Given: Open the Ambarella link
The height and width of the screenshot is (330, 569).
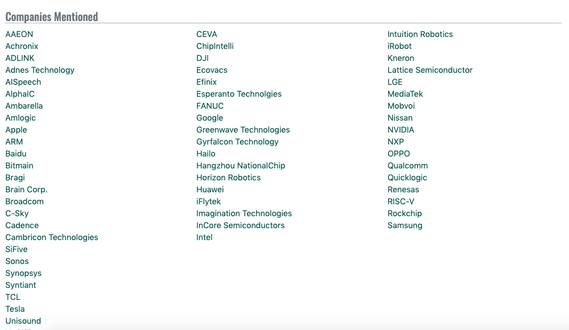Looking at the screenshot, I should (x=24, y=106).
